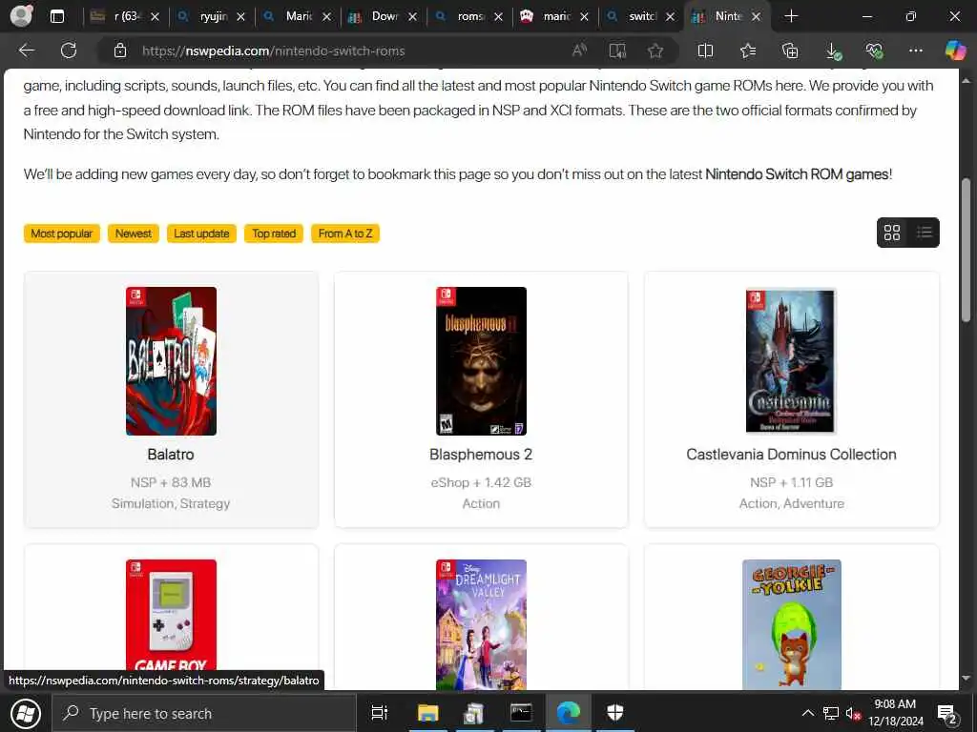Open File Explorer from taskbar
977x732 pixels.
click(428, 713)
